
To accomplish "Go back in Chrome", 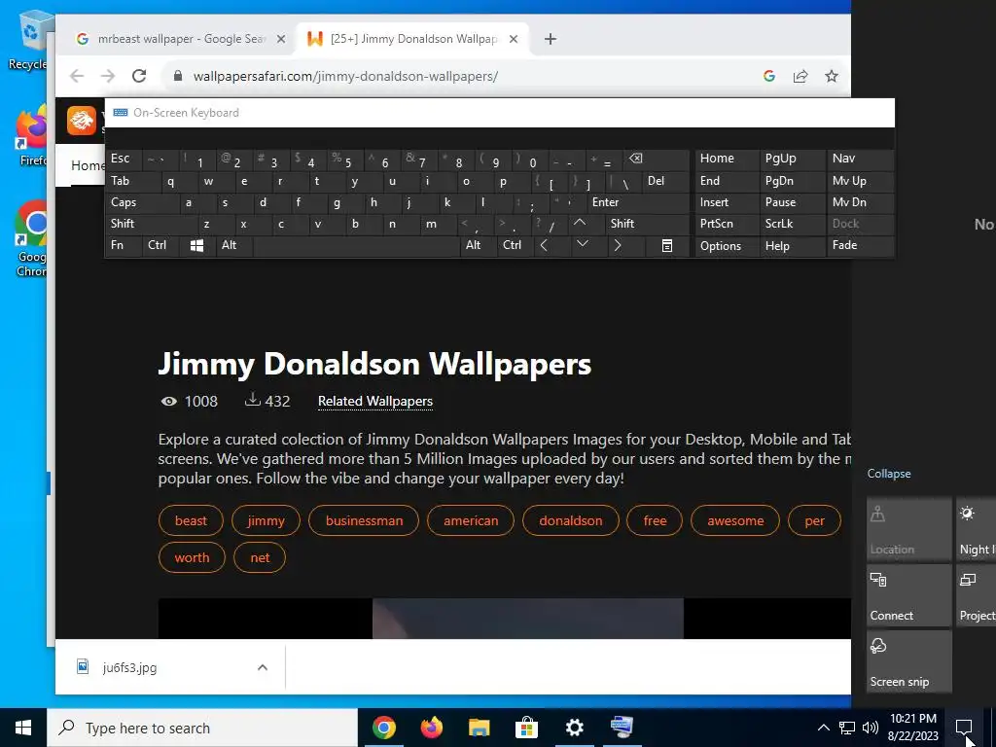I will (x=77, y=76).
